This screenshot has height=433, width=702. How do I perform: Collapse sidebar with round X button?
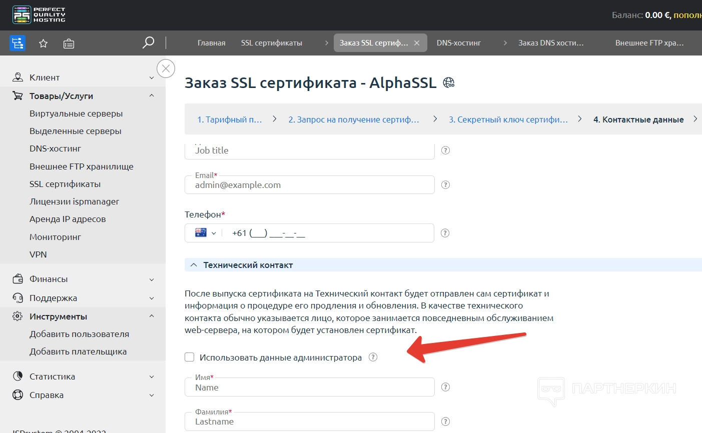pyautogui.click(x=166, y=68)
